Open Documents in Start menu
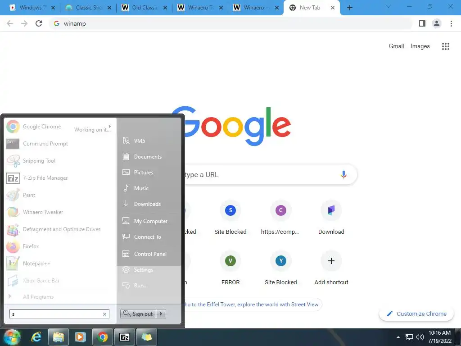Viewport: 461px width, 346px height. tap(149, 156)
